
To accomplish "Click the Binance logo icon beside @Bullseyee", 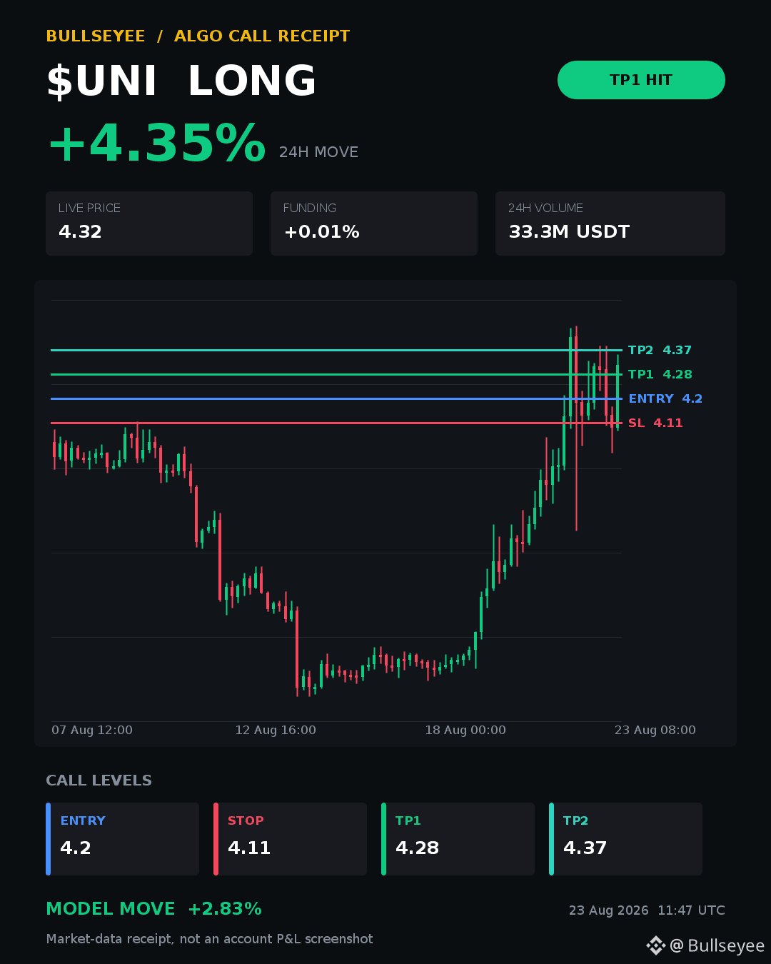I will (x=655, y=945).
